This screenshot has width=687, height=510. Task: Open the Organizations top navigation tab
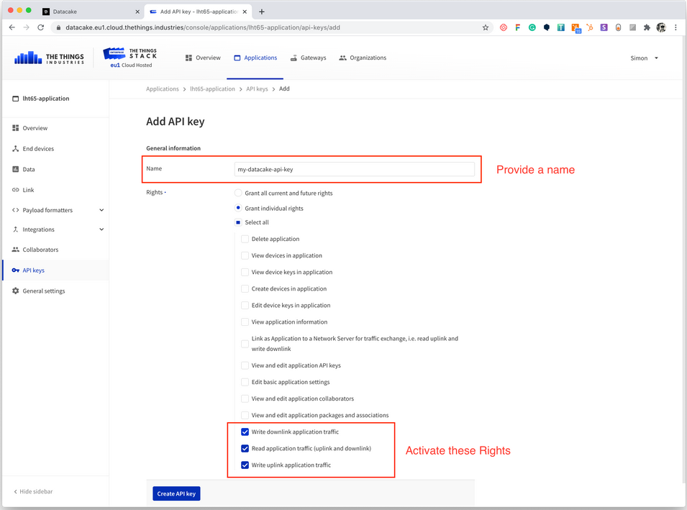pos(363,58)
